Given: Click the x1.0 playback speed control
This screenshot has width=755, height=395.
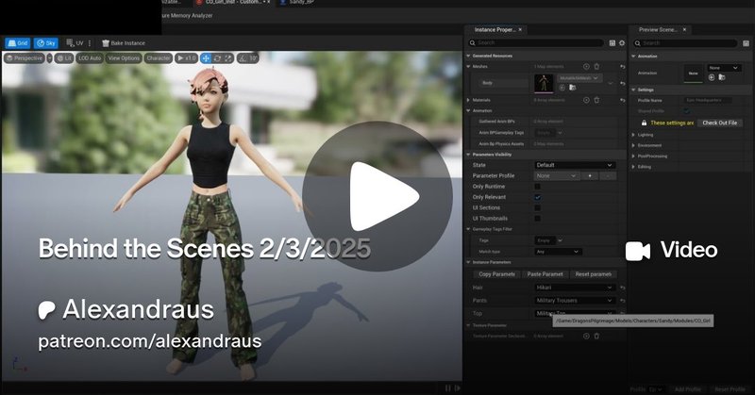Looking at the screenshot, I should point(186,58).
